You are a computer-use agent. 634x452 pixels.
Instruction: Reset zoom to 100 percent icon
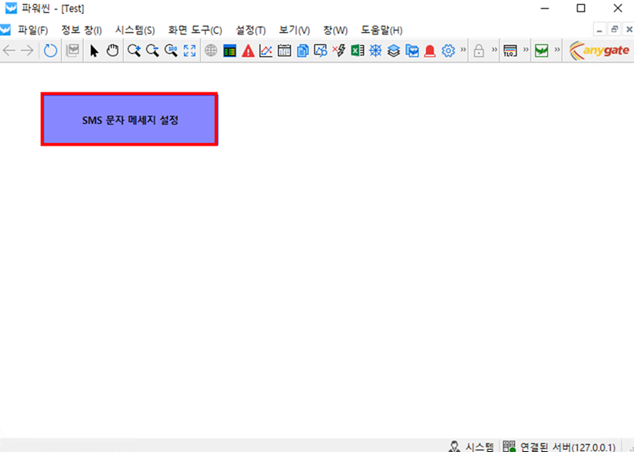click(171, 51)
